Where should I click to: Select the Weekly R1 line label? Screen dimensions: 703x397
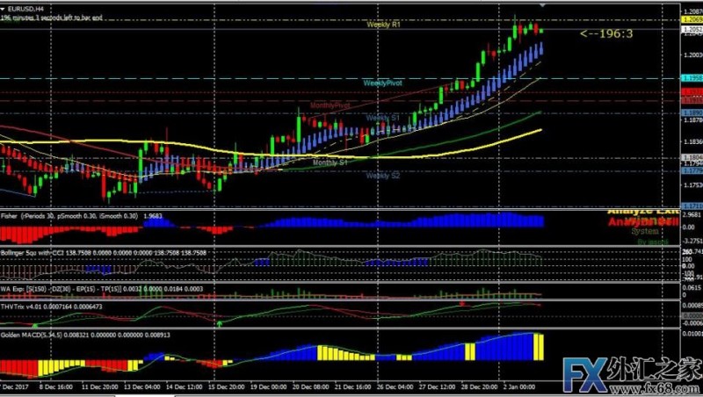coord(383,25)
